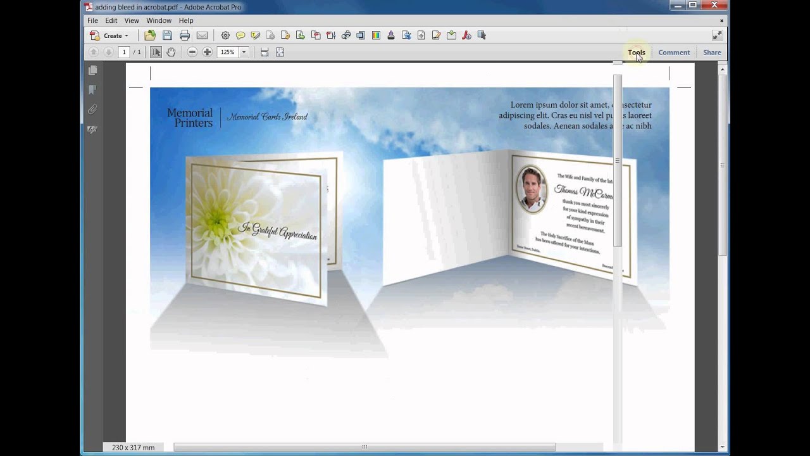Click the delete page icon
Image resolution: width=810 pixels, height=456 pixels.
(x=270, y=35)
